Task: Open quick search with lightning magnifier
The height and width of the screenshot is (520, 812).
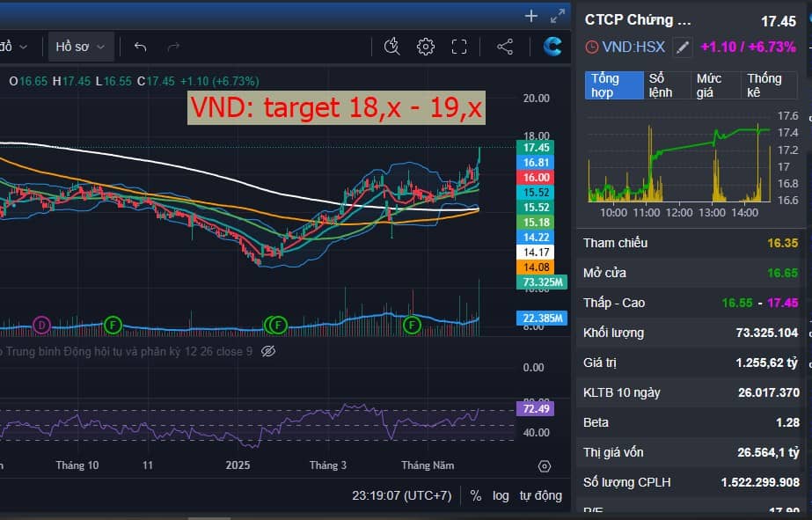Action: click(x=392, y=47)
